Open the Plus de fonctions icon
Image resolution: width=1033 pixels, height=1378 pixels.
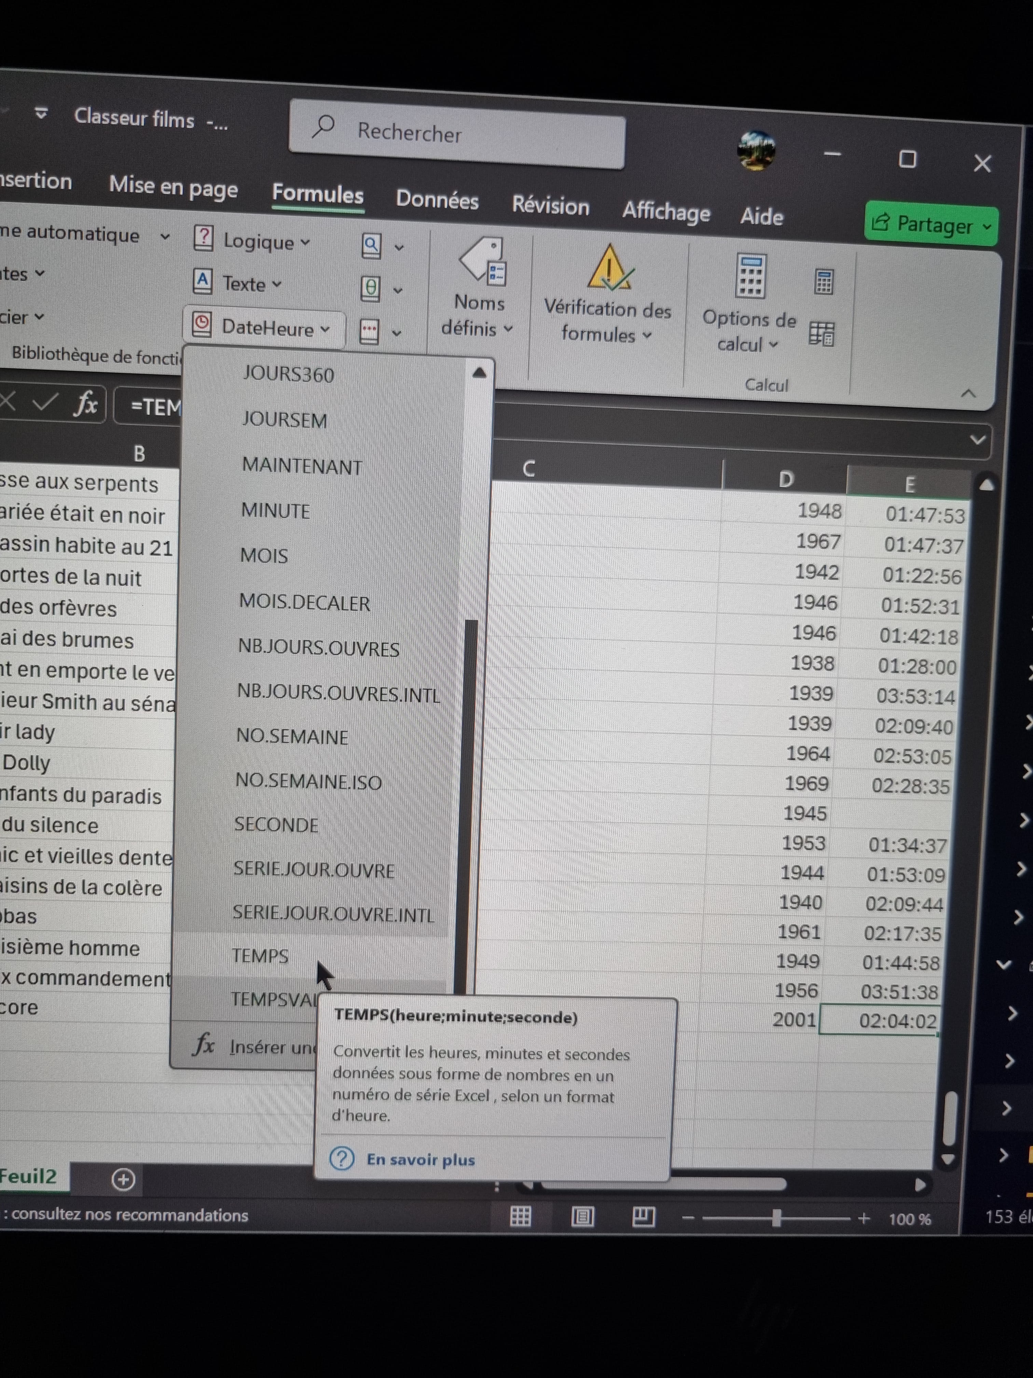pos(381,332)
